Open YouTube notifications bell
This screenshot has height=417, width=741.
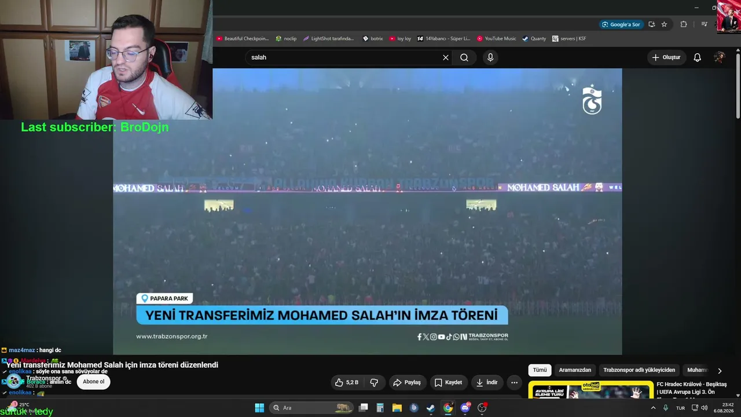point(698,57)
